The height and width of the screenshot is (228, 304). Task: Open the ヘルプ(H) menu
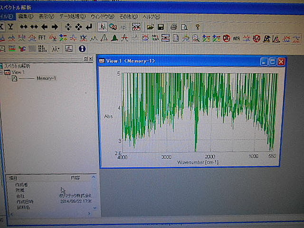click(x=151, y=17)
